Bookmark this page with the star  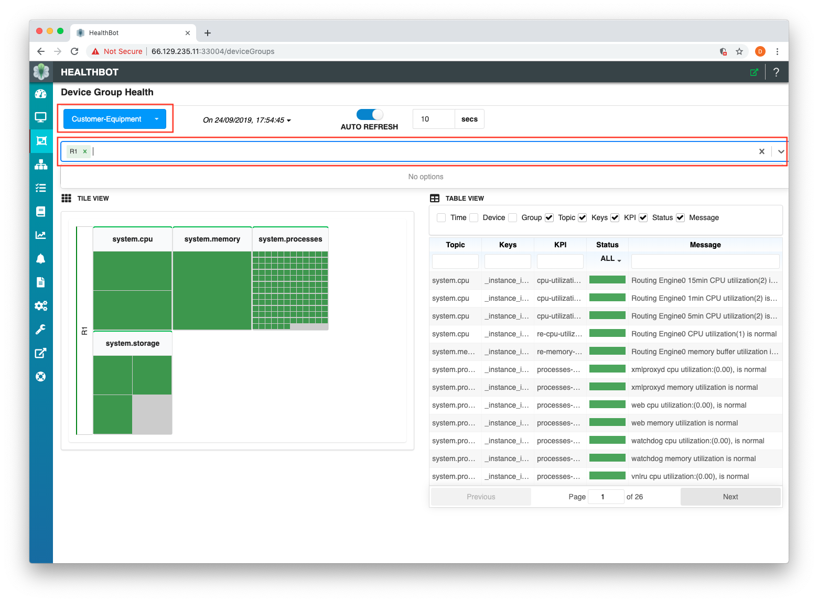[x=739, y=51]
